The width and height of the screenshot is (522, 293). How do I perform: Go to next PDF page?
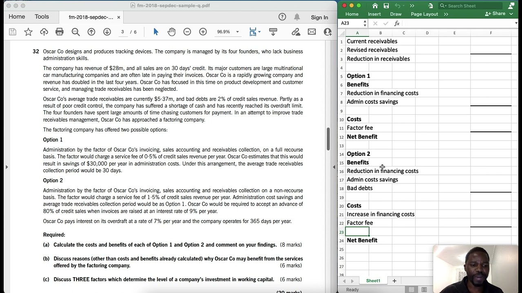click(107, 32)
